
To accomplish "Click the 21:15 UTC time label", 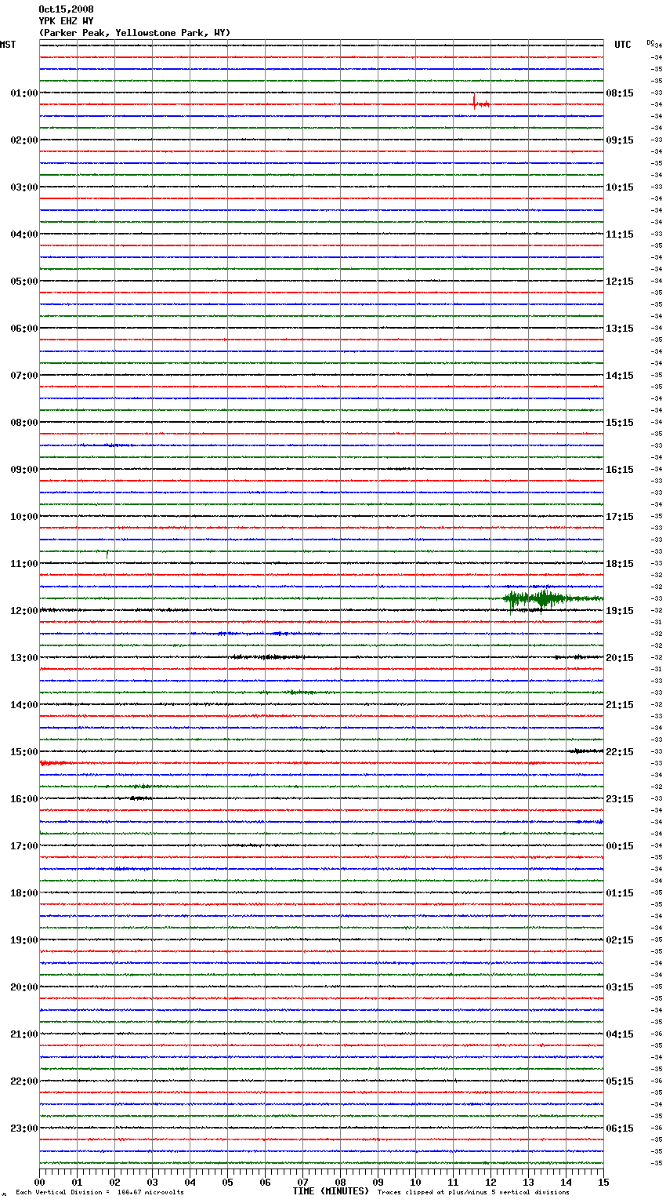I will click(620, 705).
